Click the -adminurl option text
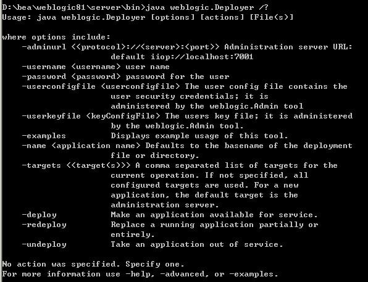Image resolution: width=368 pixels, height=282 pixels. pyautogui.click(x=44, y=47)
